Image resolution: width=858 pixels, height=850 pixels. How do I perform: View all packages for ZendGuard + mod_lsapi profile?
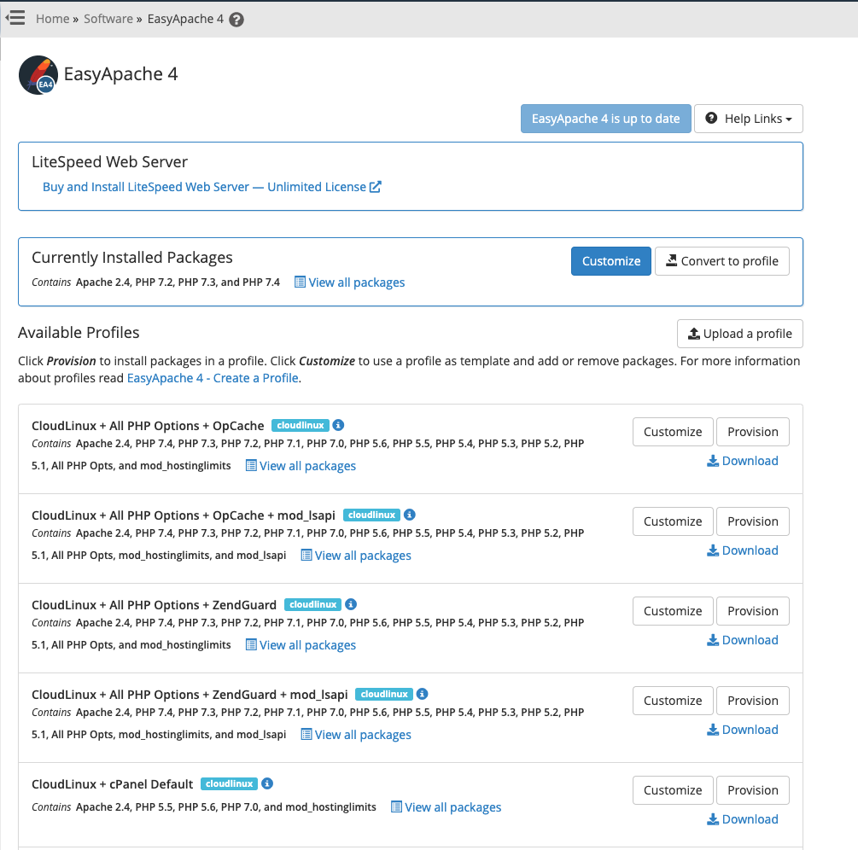coord(356,735)
